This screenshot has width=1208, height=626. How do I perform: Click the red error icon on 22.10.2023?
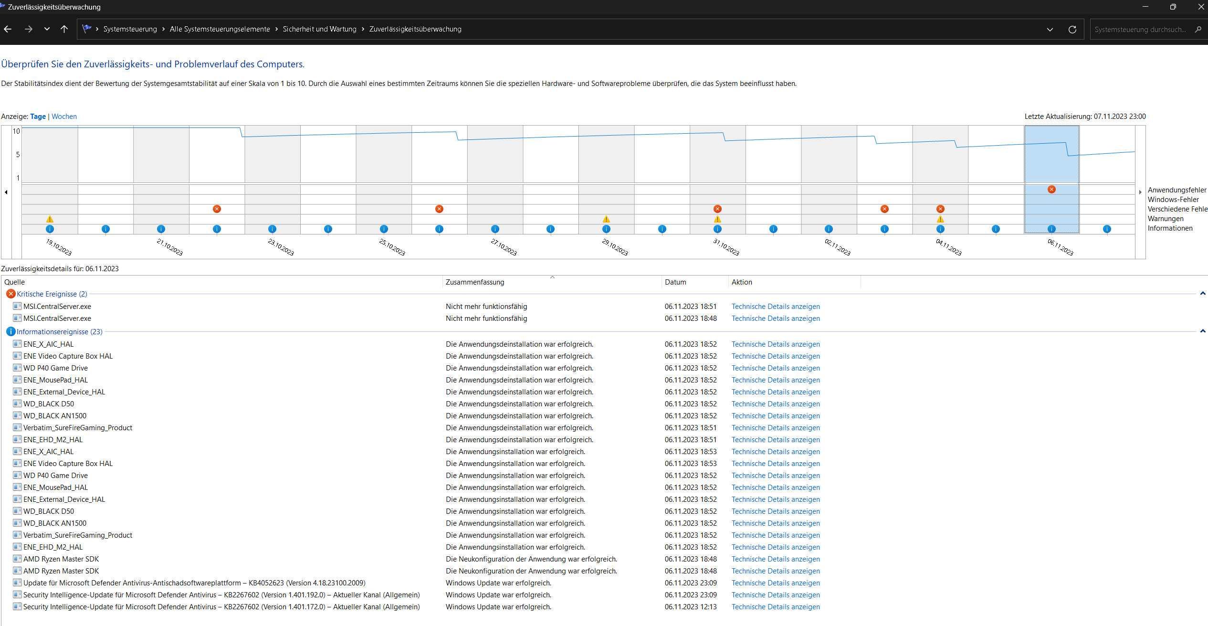coord(217,209)
